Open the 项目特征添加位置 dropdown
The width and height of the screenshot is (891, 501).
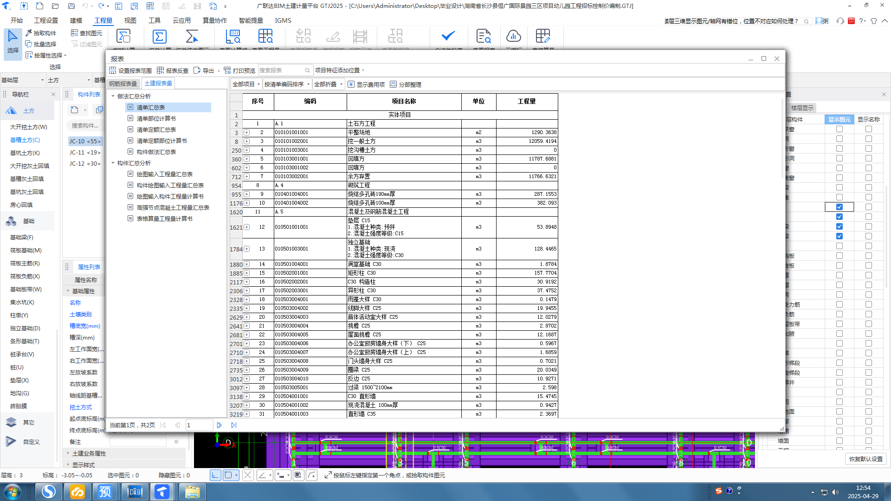(x=340, y=71)
